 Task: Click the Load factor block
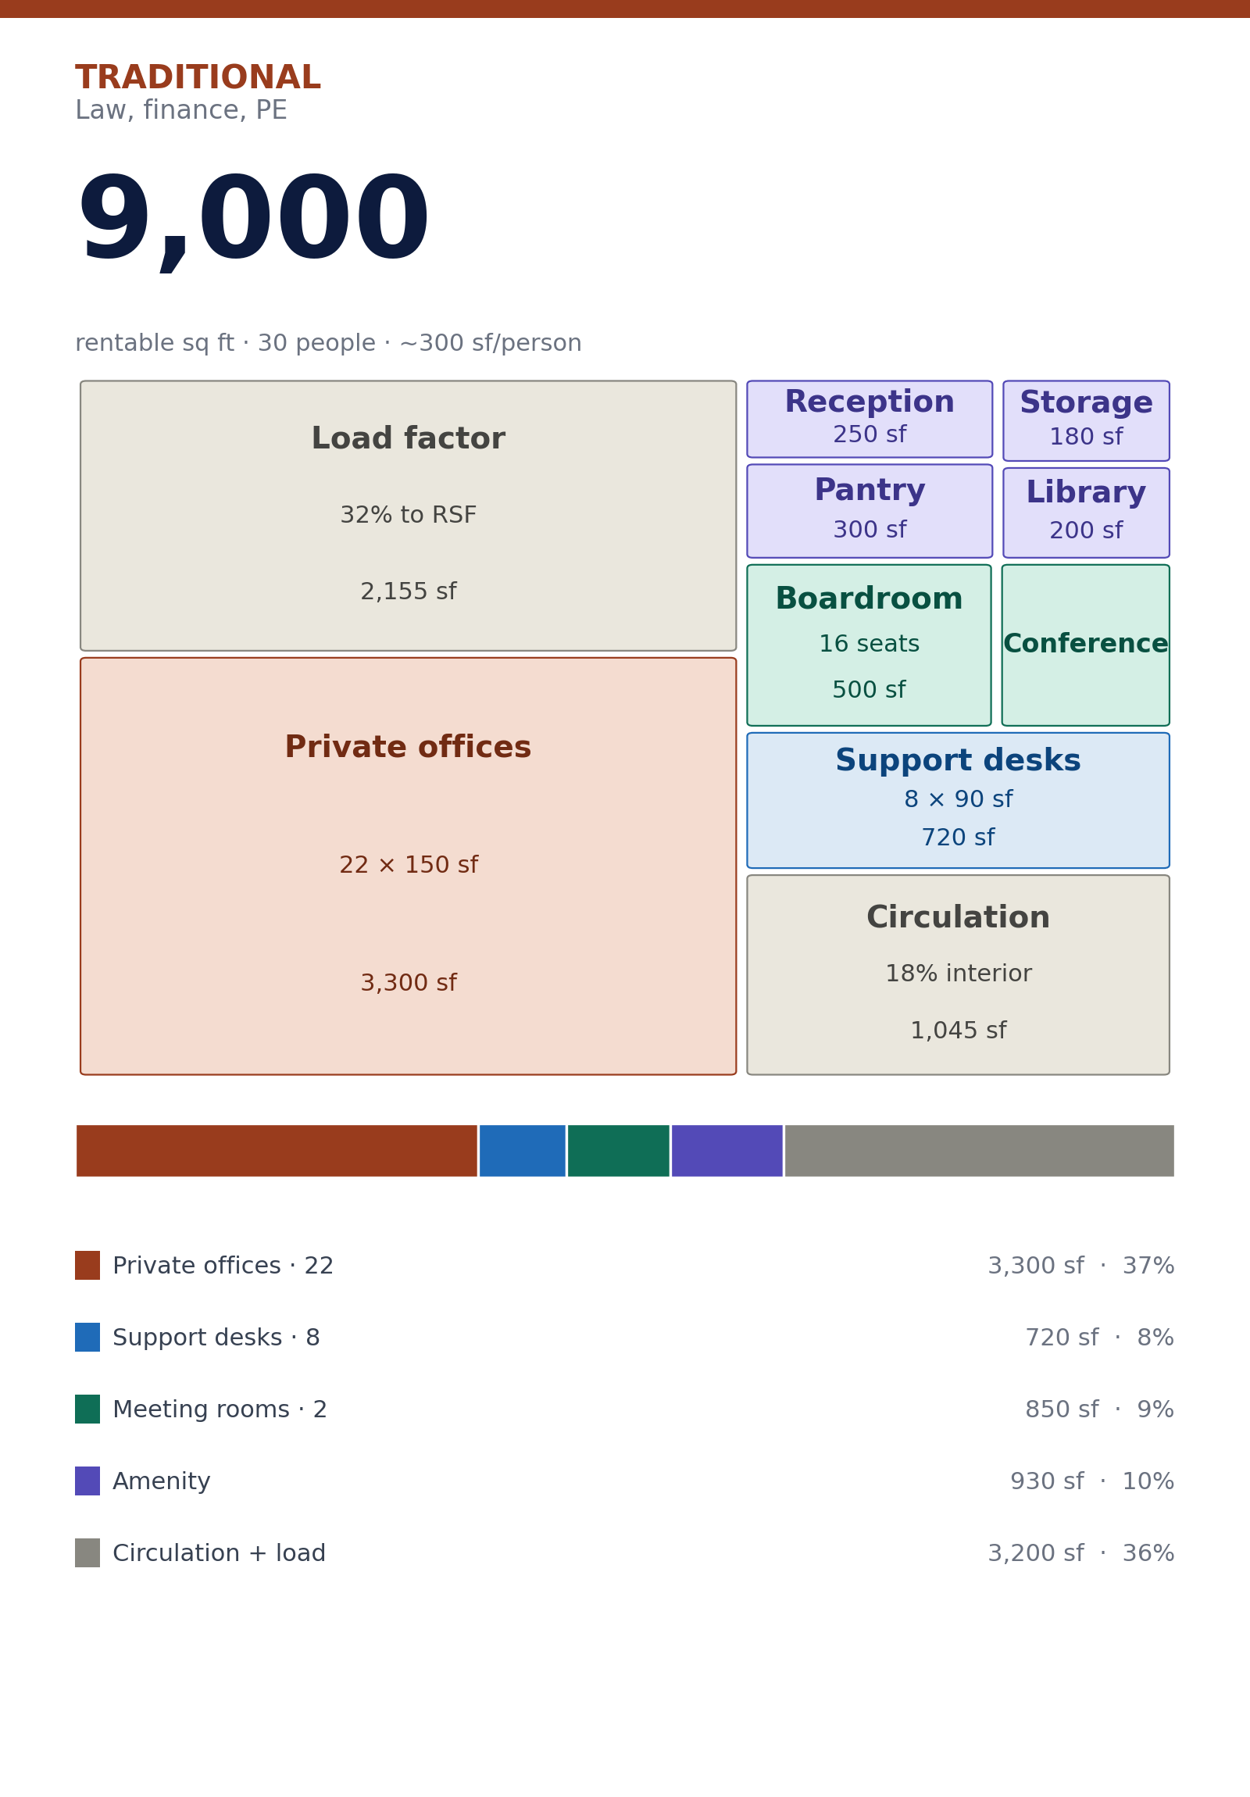[408, 516]
